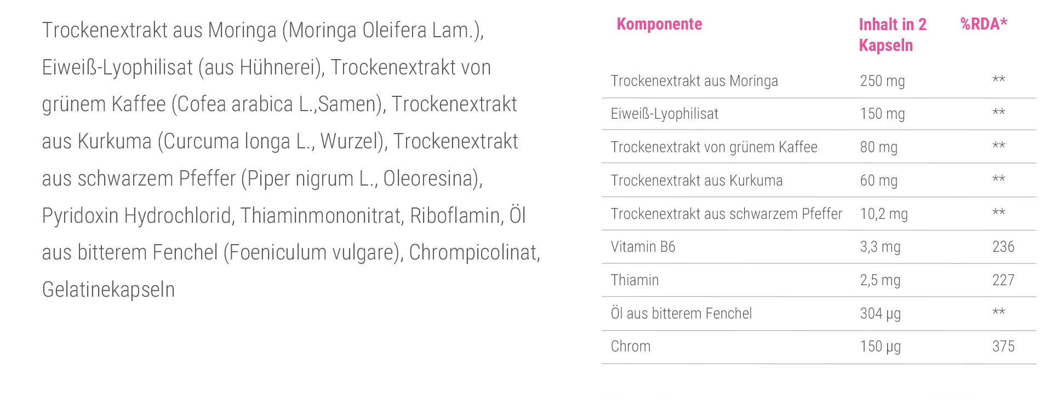
Task: Click the 304 µg amount
Action: (x=880, y=314)
